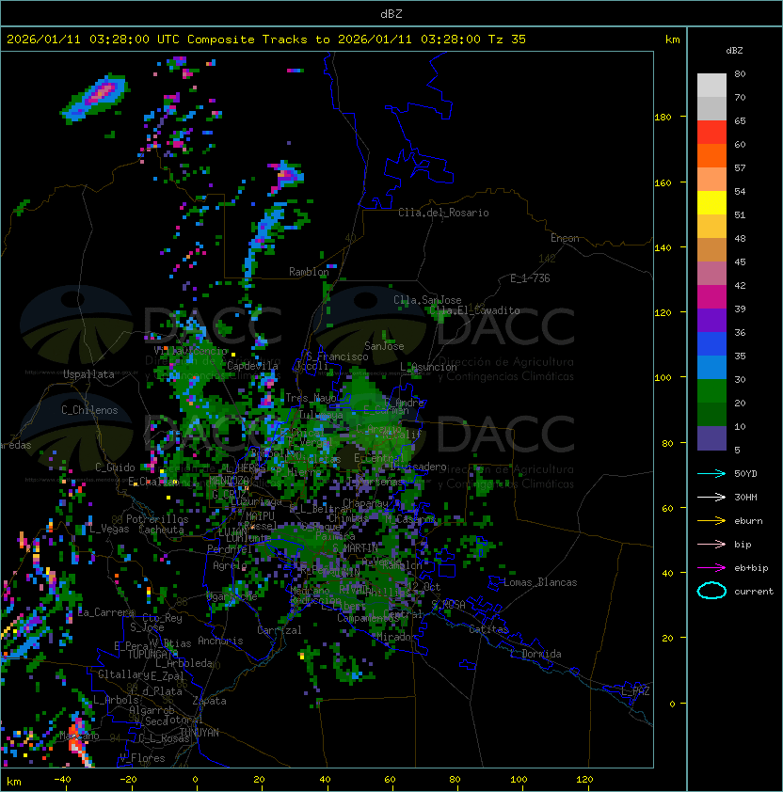Click the 'Agrelo' map label
This screenshot has width=783, height=792.
230,565
